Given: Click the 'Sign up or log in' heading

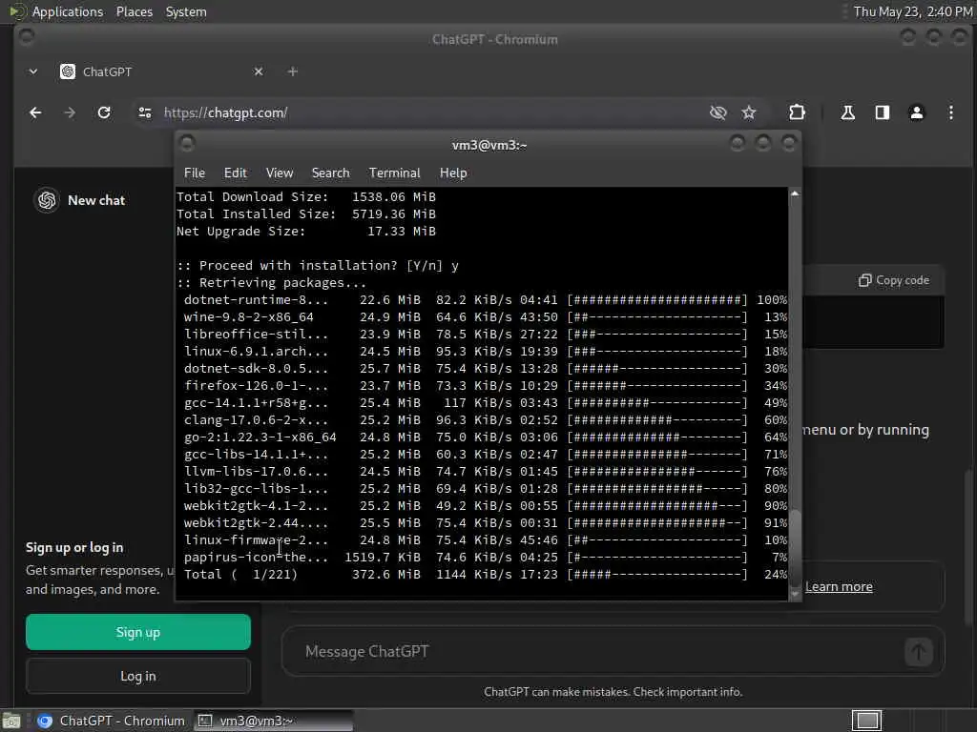Looking at the screenshot, I should (74, 548).
